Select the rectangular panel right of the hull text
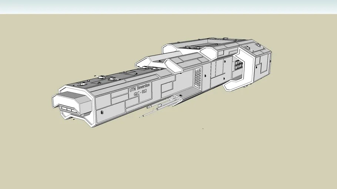Image resolution: width=337 pixels, height=189 pixels. (167, 87)
